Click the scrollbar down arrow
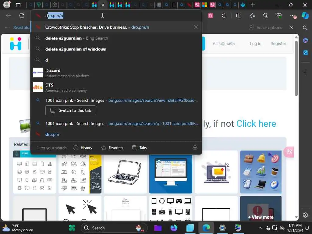This screenshot has height=234, width=312. coord(296,217)
